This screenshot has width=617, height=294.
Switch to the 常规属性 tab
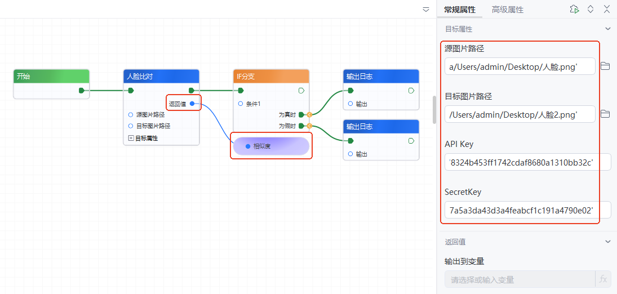459,10
